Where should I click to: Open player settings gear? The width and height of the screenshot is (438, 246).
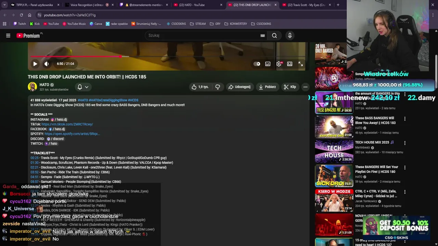(x=279, y=64)
